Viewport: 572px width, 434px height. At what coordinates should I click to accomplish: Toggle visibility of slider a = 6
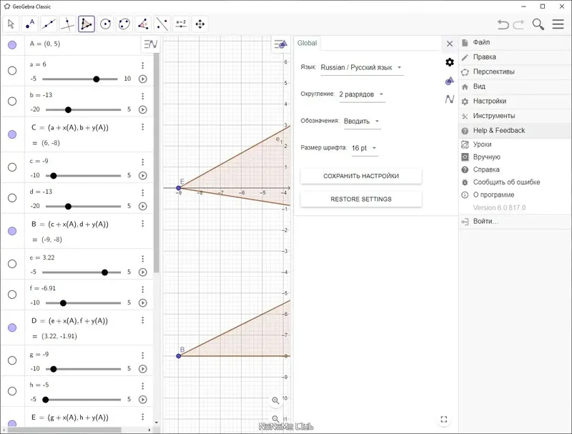pyautogui.click(x=12, y=70)
